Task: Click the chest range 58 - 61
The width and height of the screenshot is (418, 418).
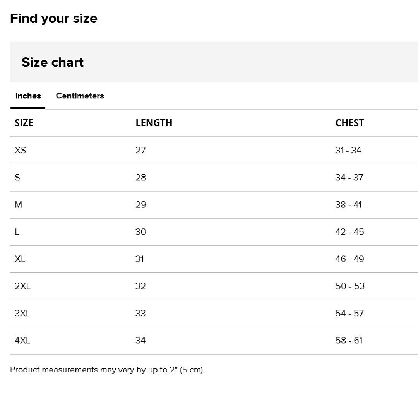Action: (349, 341)
